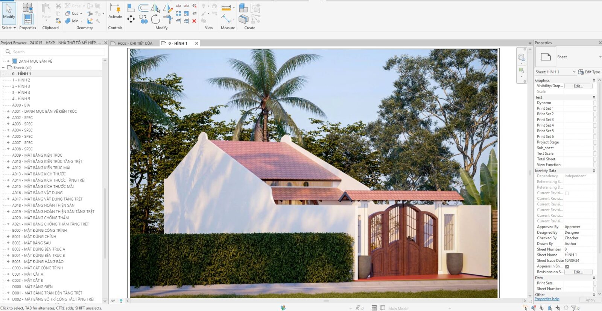Viewport: 602px width, 311px height.
Task: Use the Mirror Pick Axis tool
Action: (x=155, y=8)
